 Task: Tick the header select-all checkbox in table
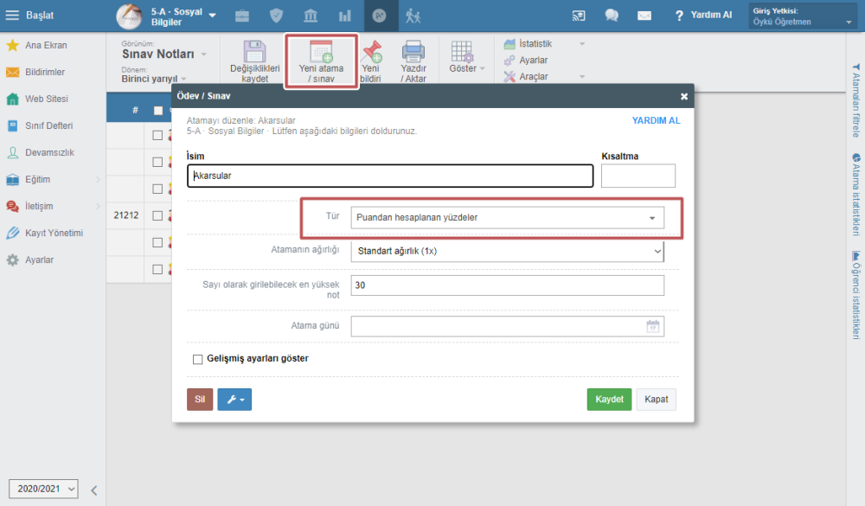[158, 111]
